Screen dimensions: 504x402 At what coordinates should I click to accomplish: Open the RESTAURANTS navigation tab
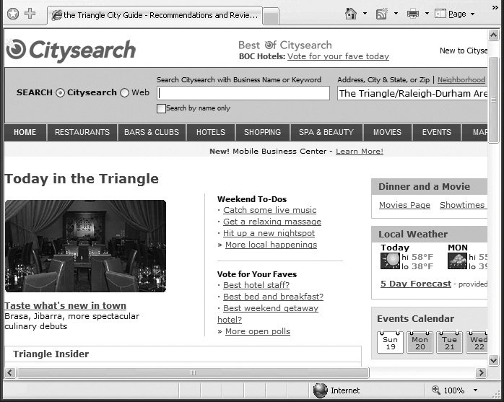pos(82,133)
